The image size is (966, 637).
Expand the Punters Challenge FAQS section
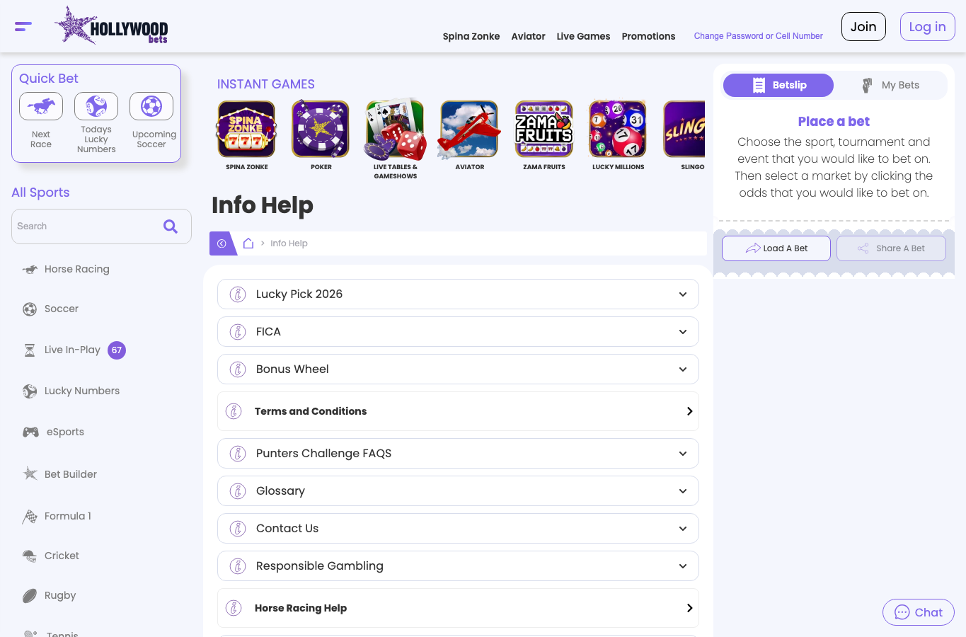(x=458, y=453)
